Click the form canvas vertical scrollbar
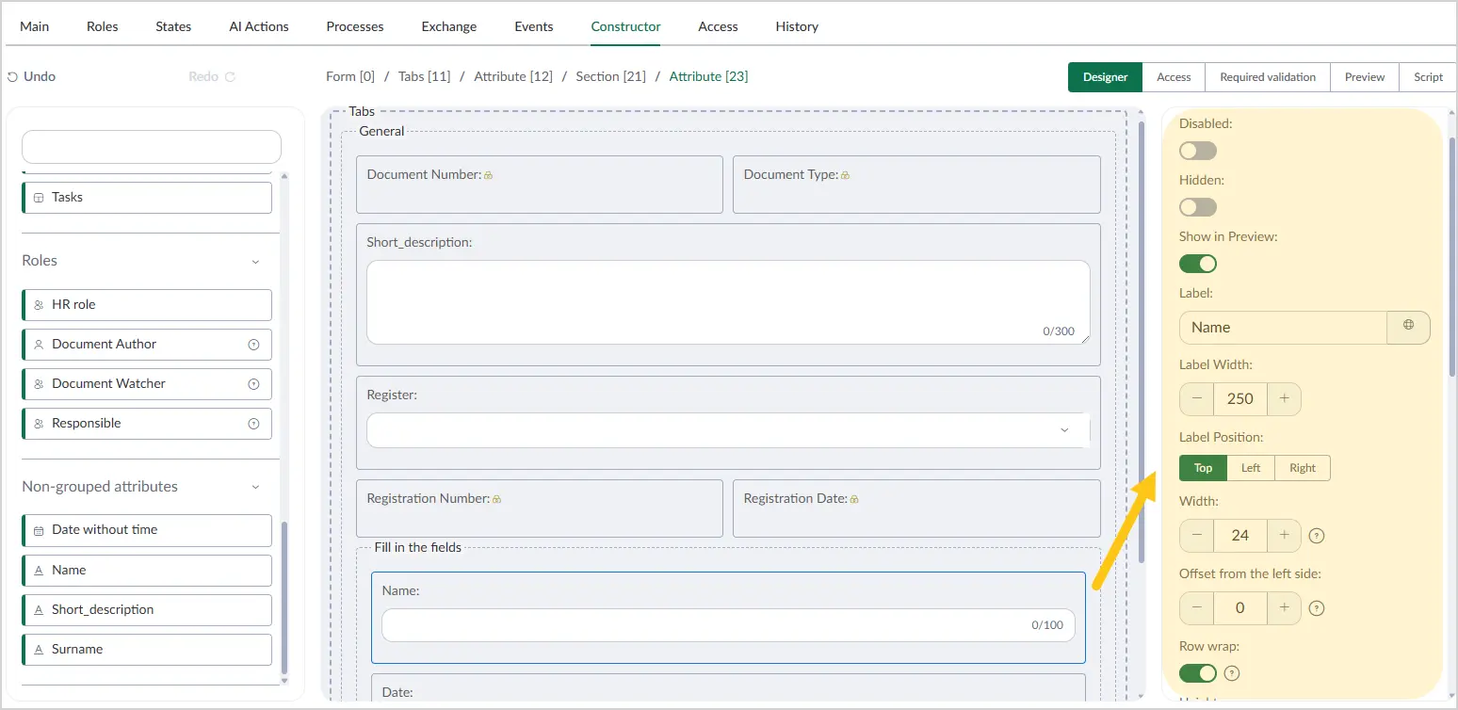Viewport: 1458px width, 710px height. [1142, 341]
